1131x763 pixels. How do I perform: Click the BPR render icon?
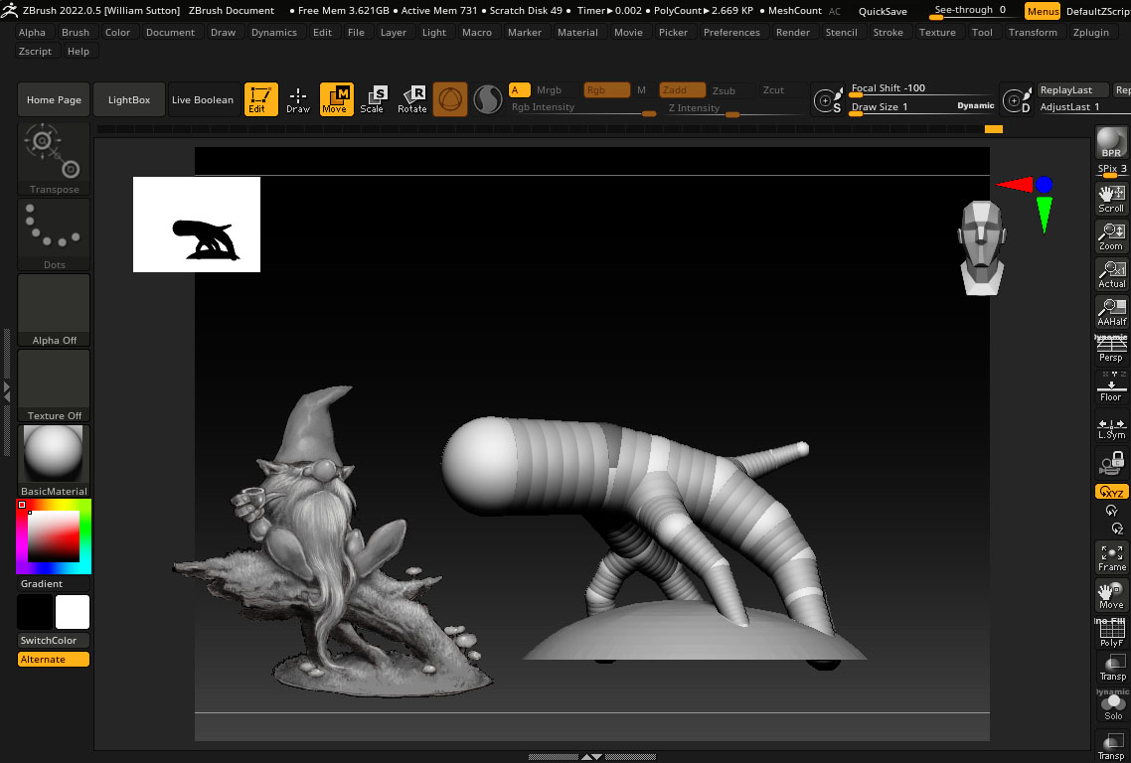(x=1111, y=142)
